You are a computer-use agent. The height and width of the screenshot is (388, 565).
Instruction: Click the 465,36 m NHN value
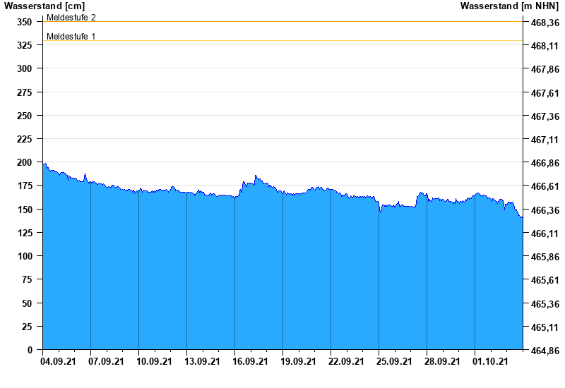click(545, 304)
